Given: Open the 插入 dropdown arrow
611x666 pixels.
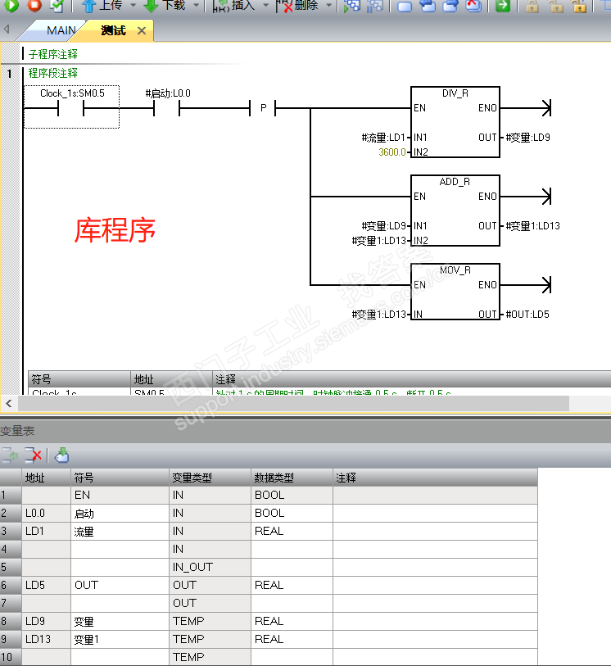Looking at the screenshot, I should pos(266,6).
